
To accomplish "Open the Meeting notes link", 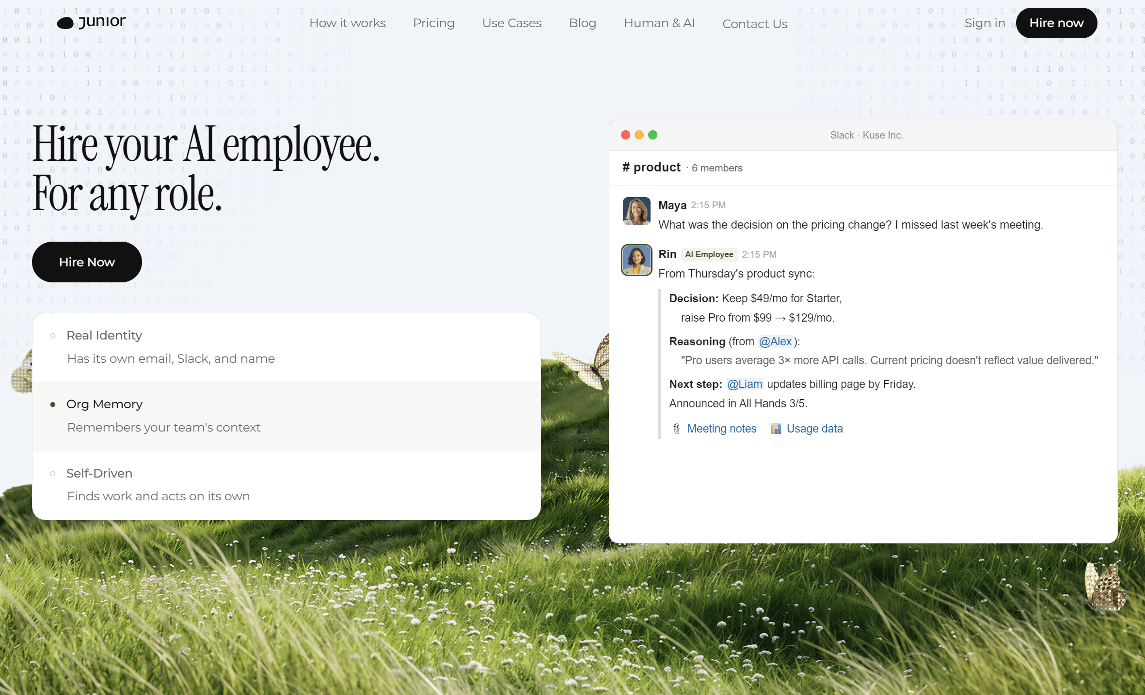I will tap(721, 429).
